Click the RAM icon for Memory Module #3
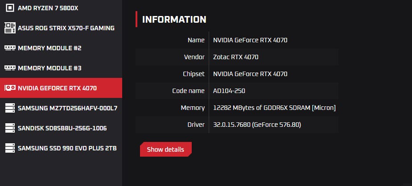 coord(10,68)
